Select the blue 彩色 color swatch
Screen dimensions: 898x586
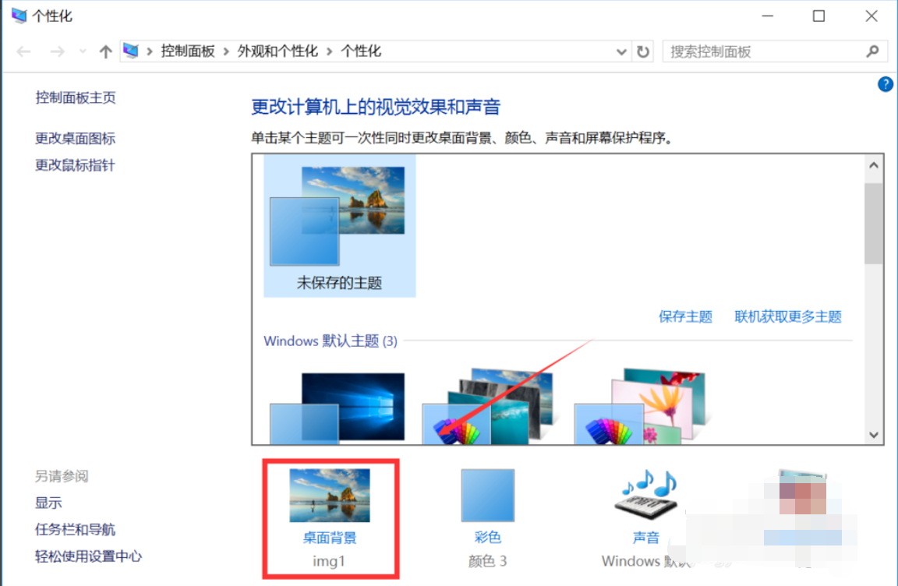(x=488, y=496)
